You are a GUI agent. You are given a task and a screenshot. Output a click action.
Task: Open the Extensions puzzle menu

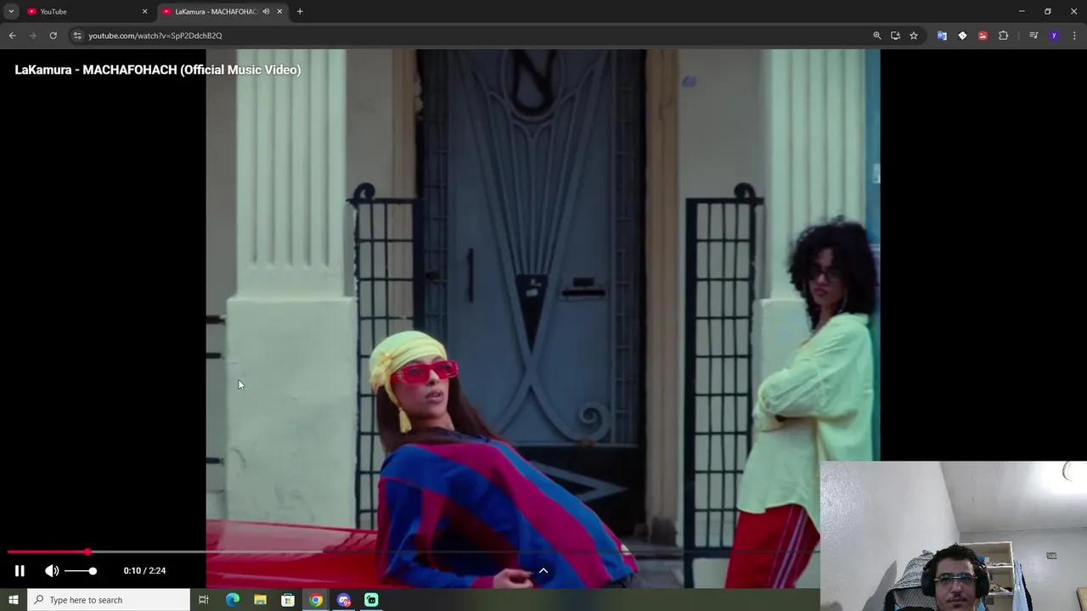[x=1003, y=36]
